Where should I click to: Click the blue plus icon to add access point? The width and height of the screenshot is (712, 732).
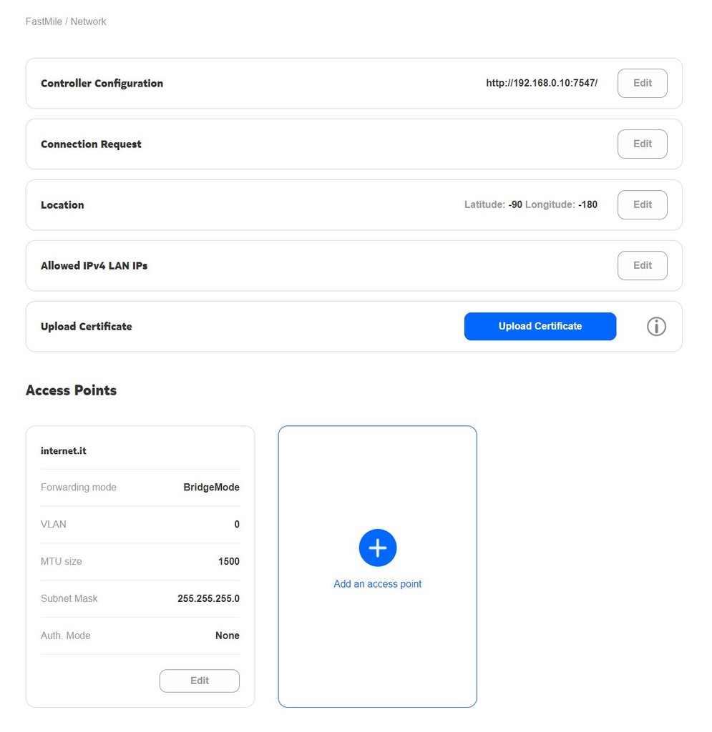pos(378,548)
